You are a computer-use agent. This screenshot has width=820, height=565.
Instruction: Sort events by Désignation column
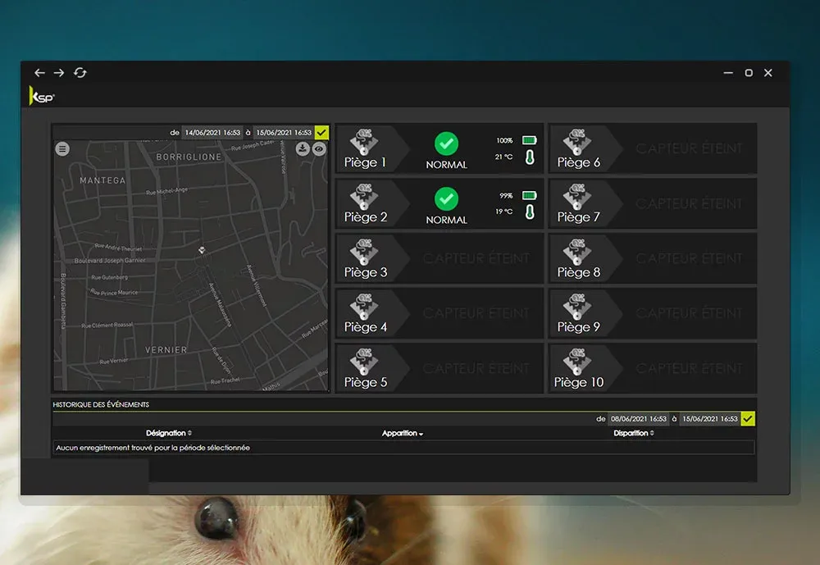[169, 433]
